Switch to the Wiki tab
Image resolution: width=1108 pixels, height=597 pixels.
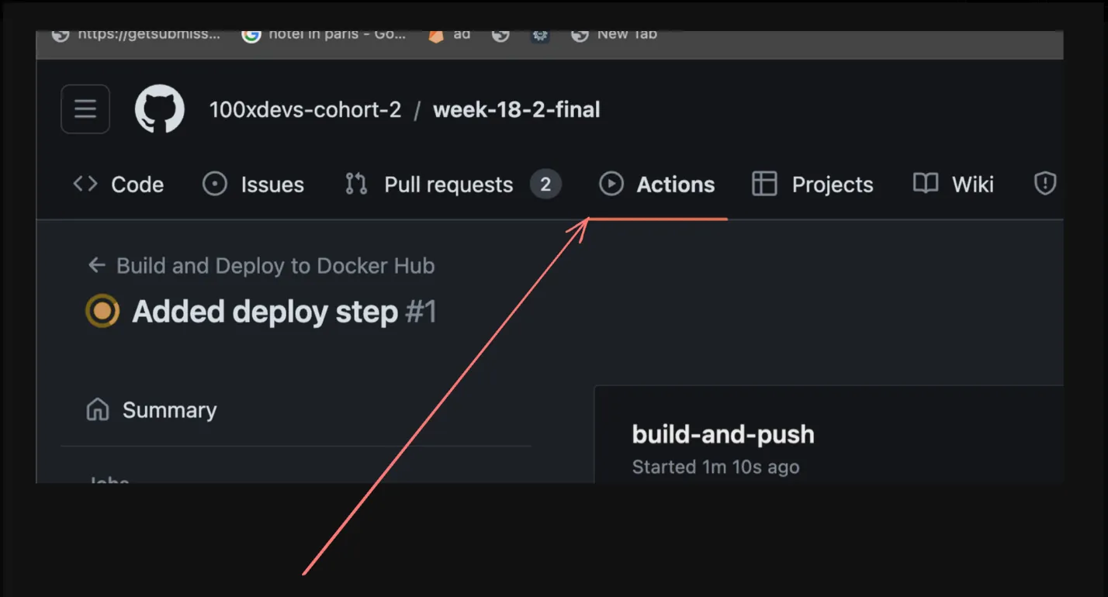coord(954,185)
